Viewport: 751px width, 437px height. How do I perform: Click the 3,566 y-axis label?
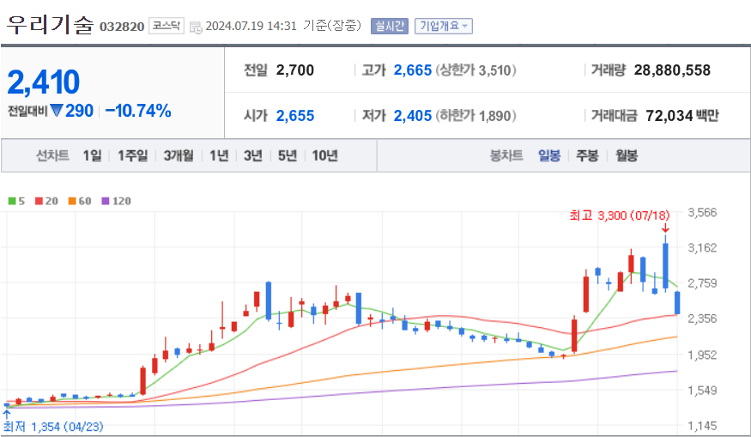pyautogui.click(x=702, y=212)
